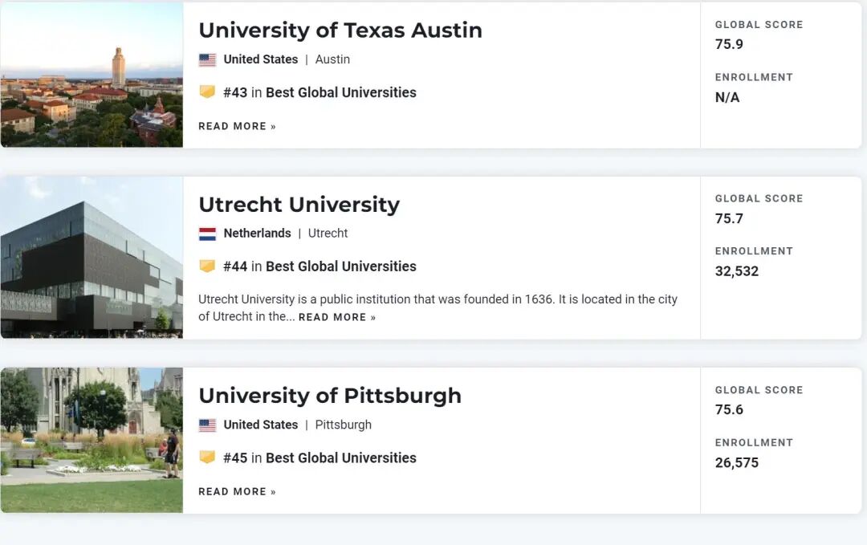Screen dimensions: 867x545
Task: Open the University of Texas Austin title
Action: (x=340, y=31)
